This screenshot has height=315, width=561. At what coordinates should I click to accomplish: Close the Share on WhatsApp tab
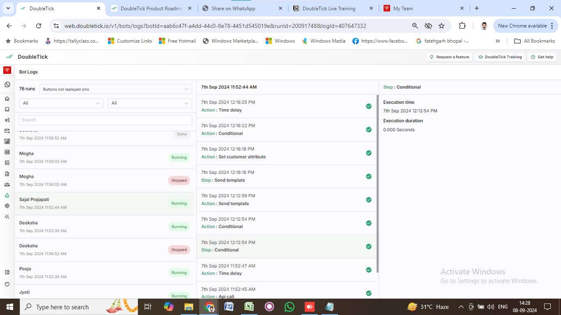click(280, 8)
